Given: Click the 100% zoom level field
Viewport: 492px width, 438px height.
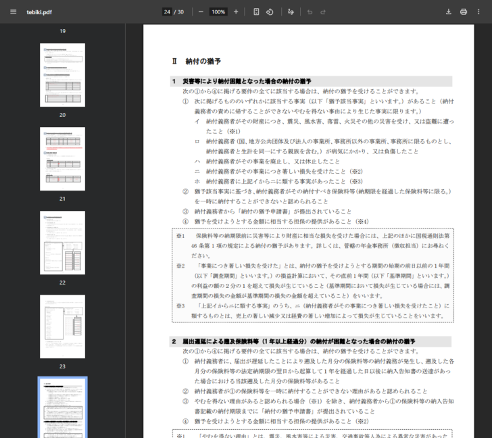Looking at the screenshot, I should click(x=218, y=12).
